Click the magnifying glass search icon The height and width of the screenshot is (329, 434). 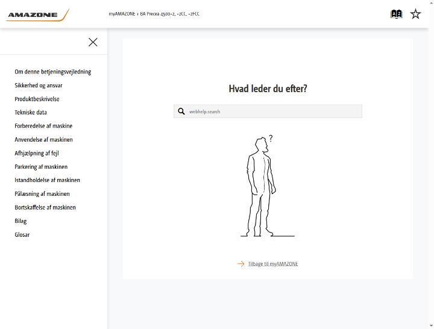point(181,111)
